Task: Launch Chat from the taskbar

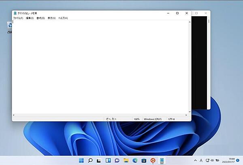Action: pyautogui.click(x=117, y=161)
